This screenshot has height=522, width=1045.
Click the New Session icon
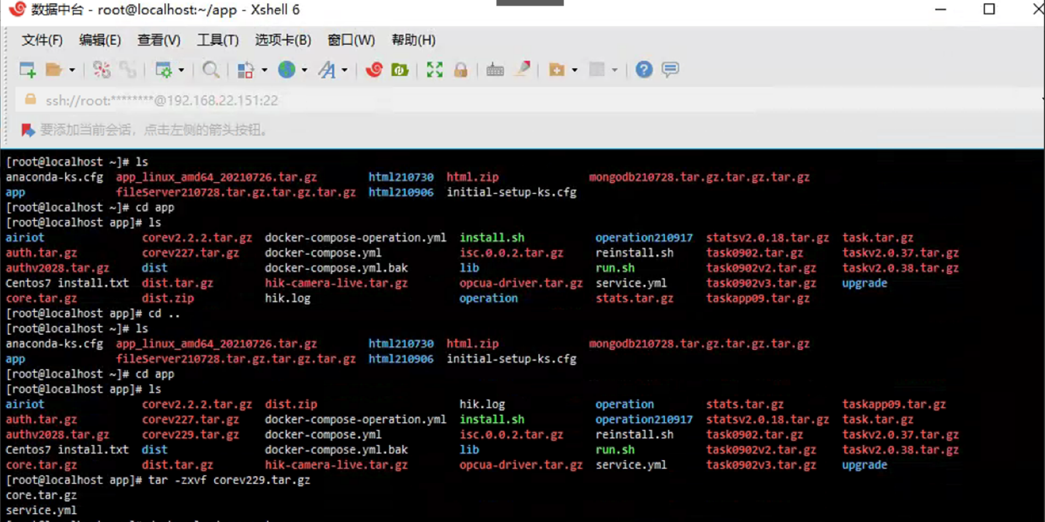point(27,69)
